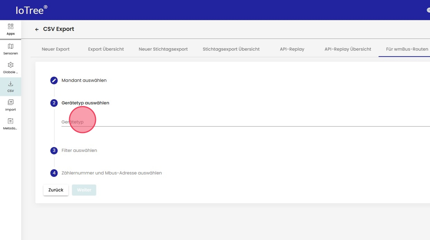Viewport: 430px width, 240px height.
Task: Open the Import icon in sidebar
Action: 10,102
